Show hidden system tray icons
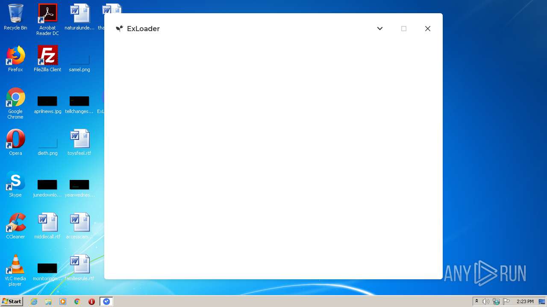 [476, 301]
